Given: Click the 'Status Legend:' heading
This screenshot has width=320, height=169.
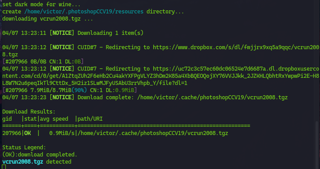Looking at the screenshot, I should point(24,148).
